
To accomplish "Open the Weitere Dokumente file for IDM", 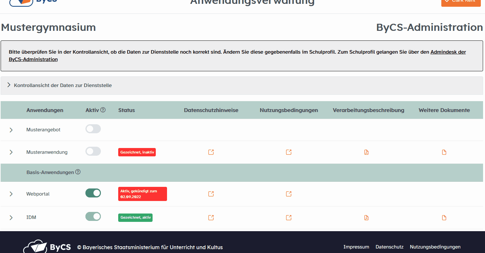I will [444, 217].
